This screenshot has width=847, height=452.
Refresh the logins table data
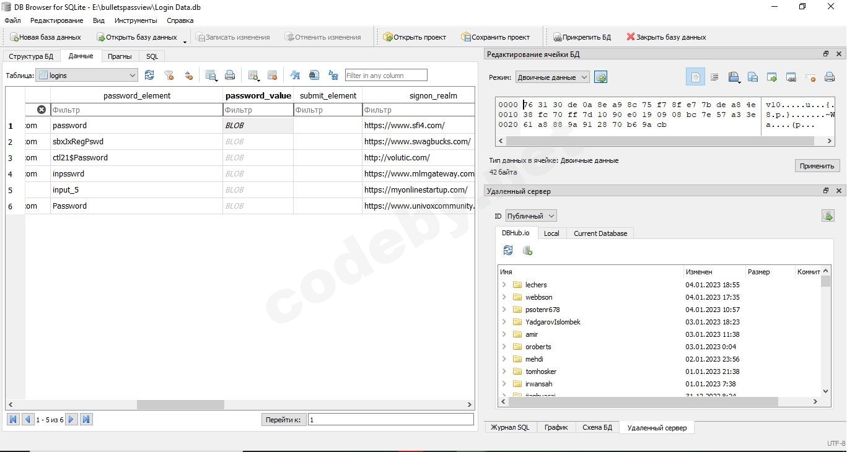pyautogui.click(x=149, y=76)
